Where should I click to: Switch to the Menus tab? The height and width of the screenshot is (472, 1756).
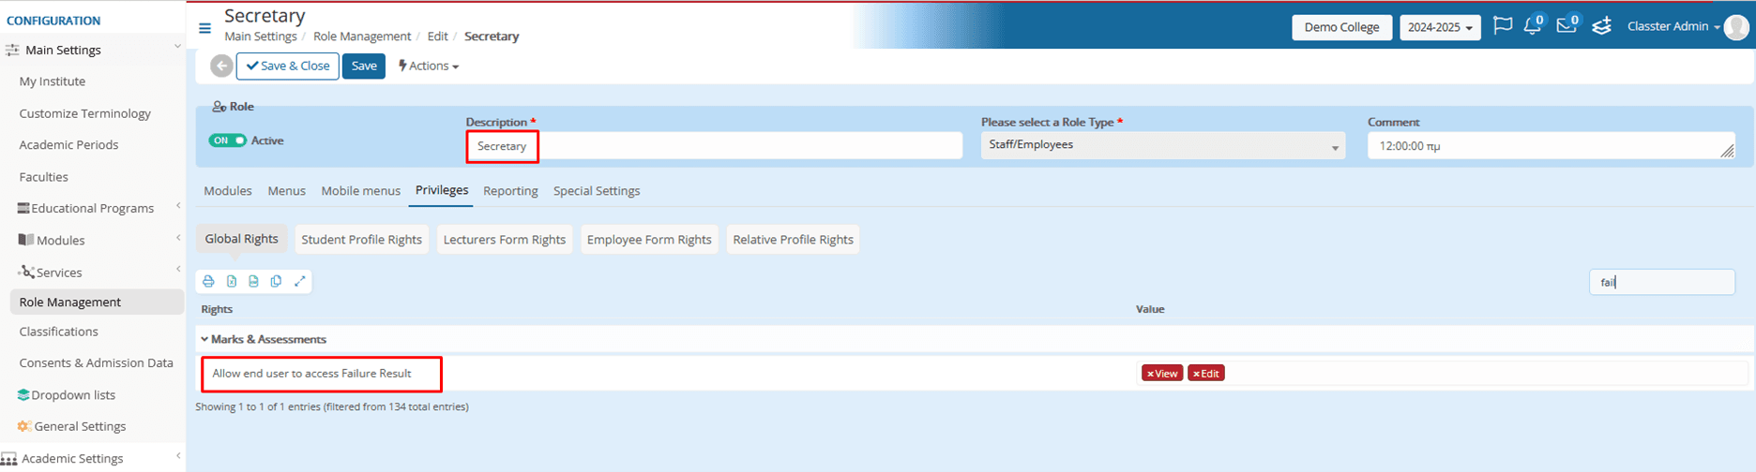pos(286,190)
